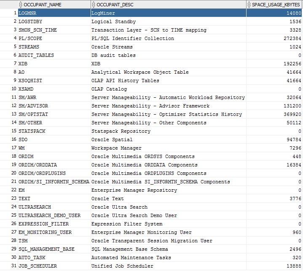Select the LOGMNR cell

click(x=54, y=13)
